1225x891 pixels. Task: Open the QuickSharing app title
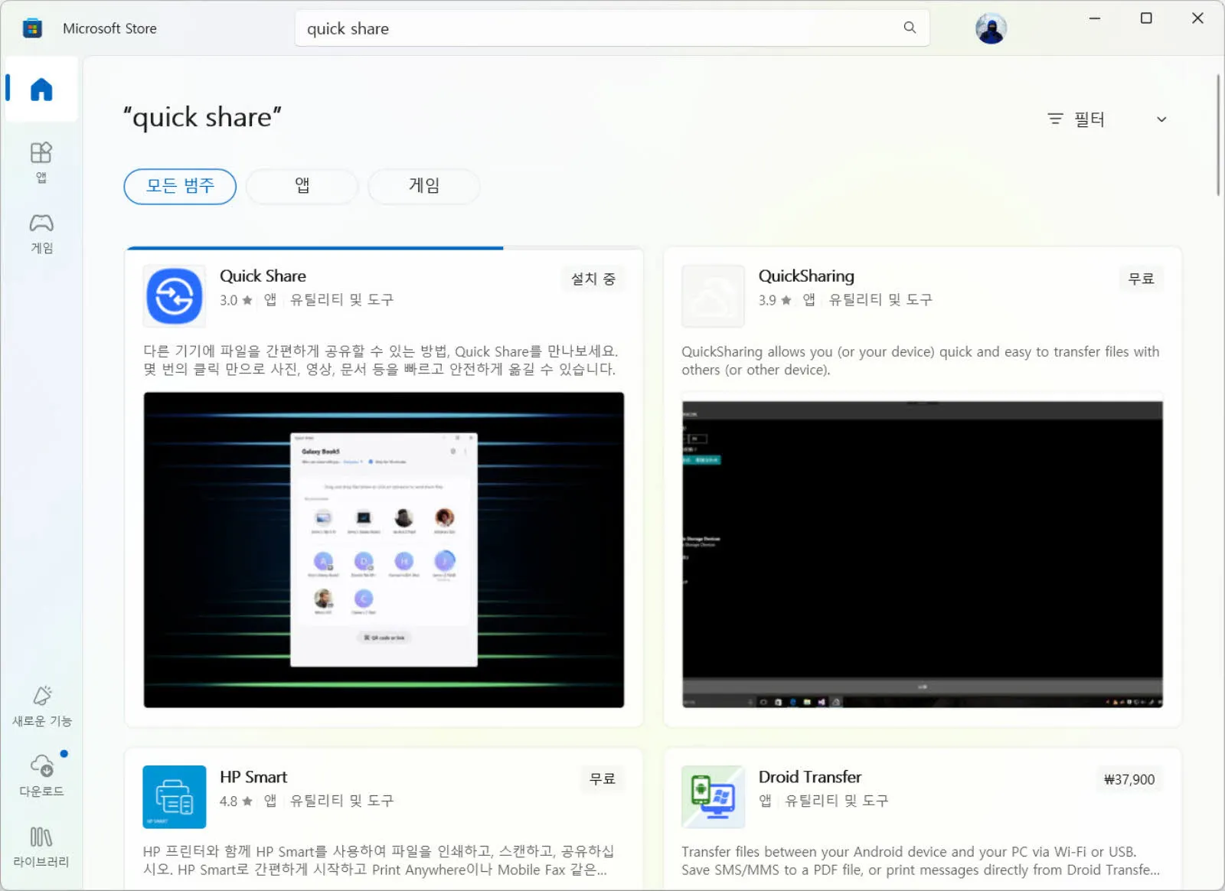tap(806, 276)
